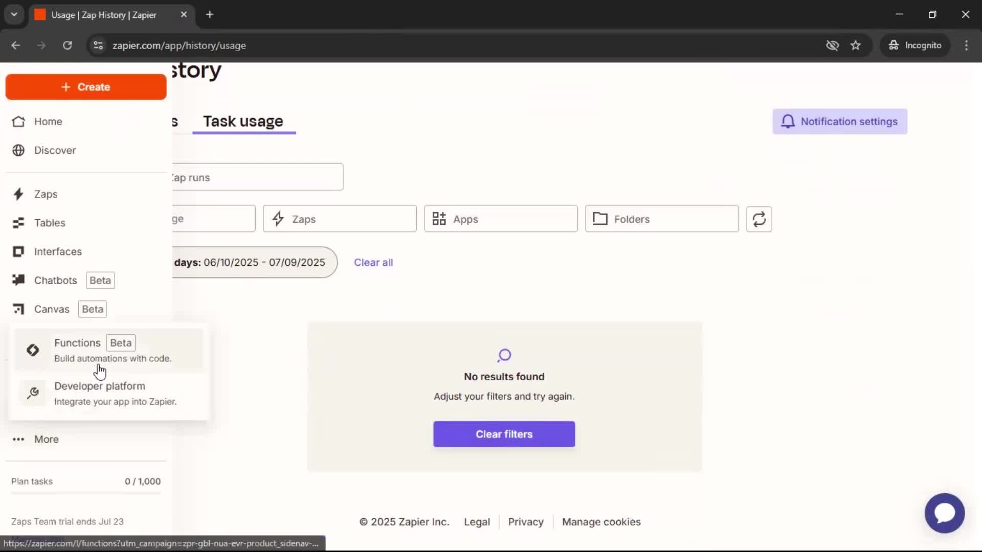
Task: Go to Zaps lightning icon in sidebar
Action: (18, 194)
